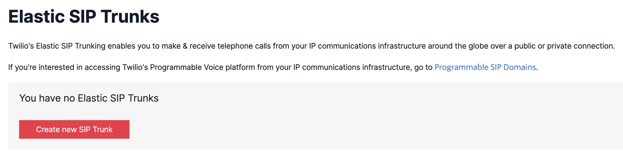Click the word "enables" in the first paragraph
The height and width of the screenshot is (160, 623).
point(121,46)
